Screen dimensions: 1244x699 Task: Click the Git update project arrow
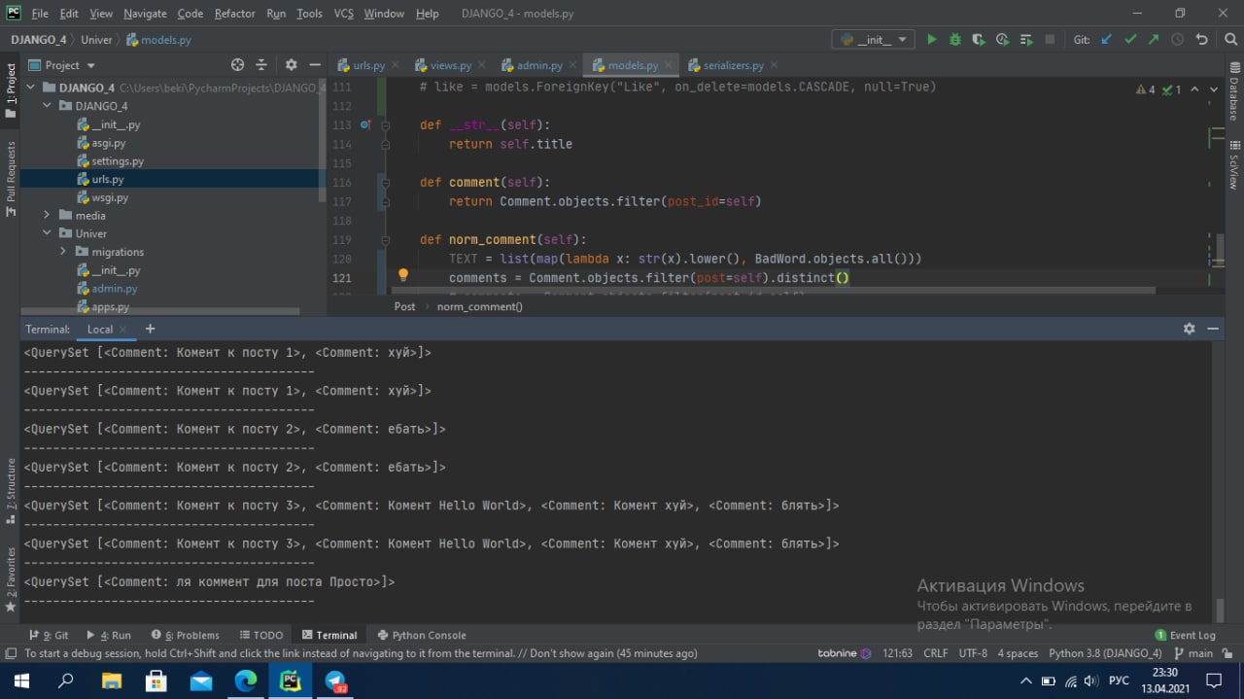point(1106,40)
